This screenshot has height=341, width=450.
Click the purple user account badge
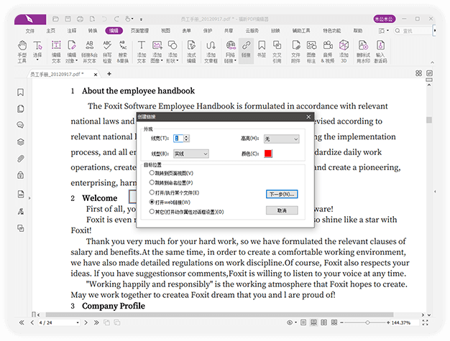(385, 19)
